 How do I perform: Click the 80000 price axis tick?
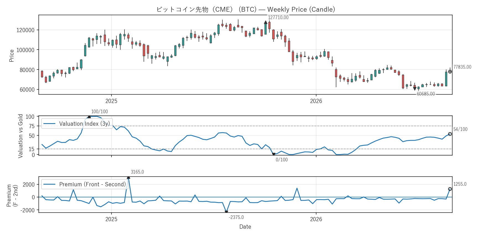coord(27,70)
